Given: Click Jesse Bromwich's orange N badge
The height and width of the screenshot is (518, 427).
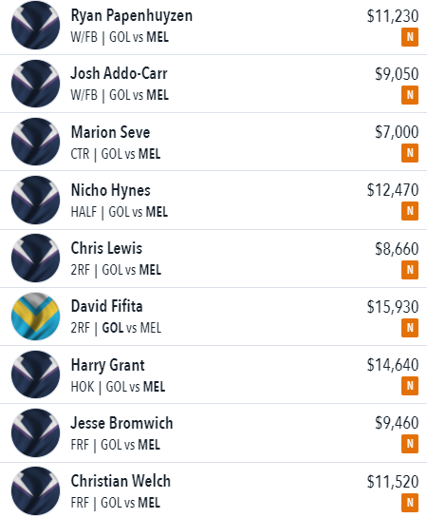Looking at the screenshot, I should point(410,444).
